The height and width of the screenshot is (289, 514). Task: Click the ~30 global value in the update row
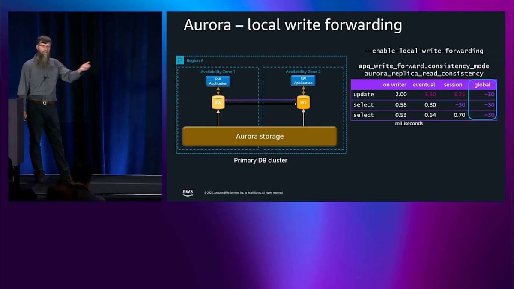tap(490, 94)
